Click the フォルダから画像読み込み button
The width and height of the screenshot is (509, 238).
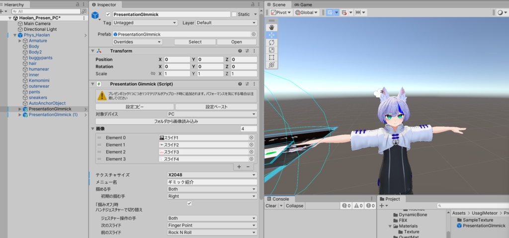tap(176, 121)
